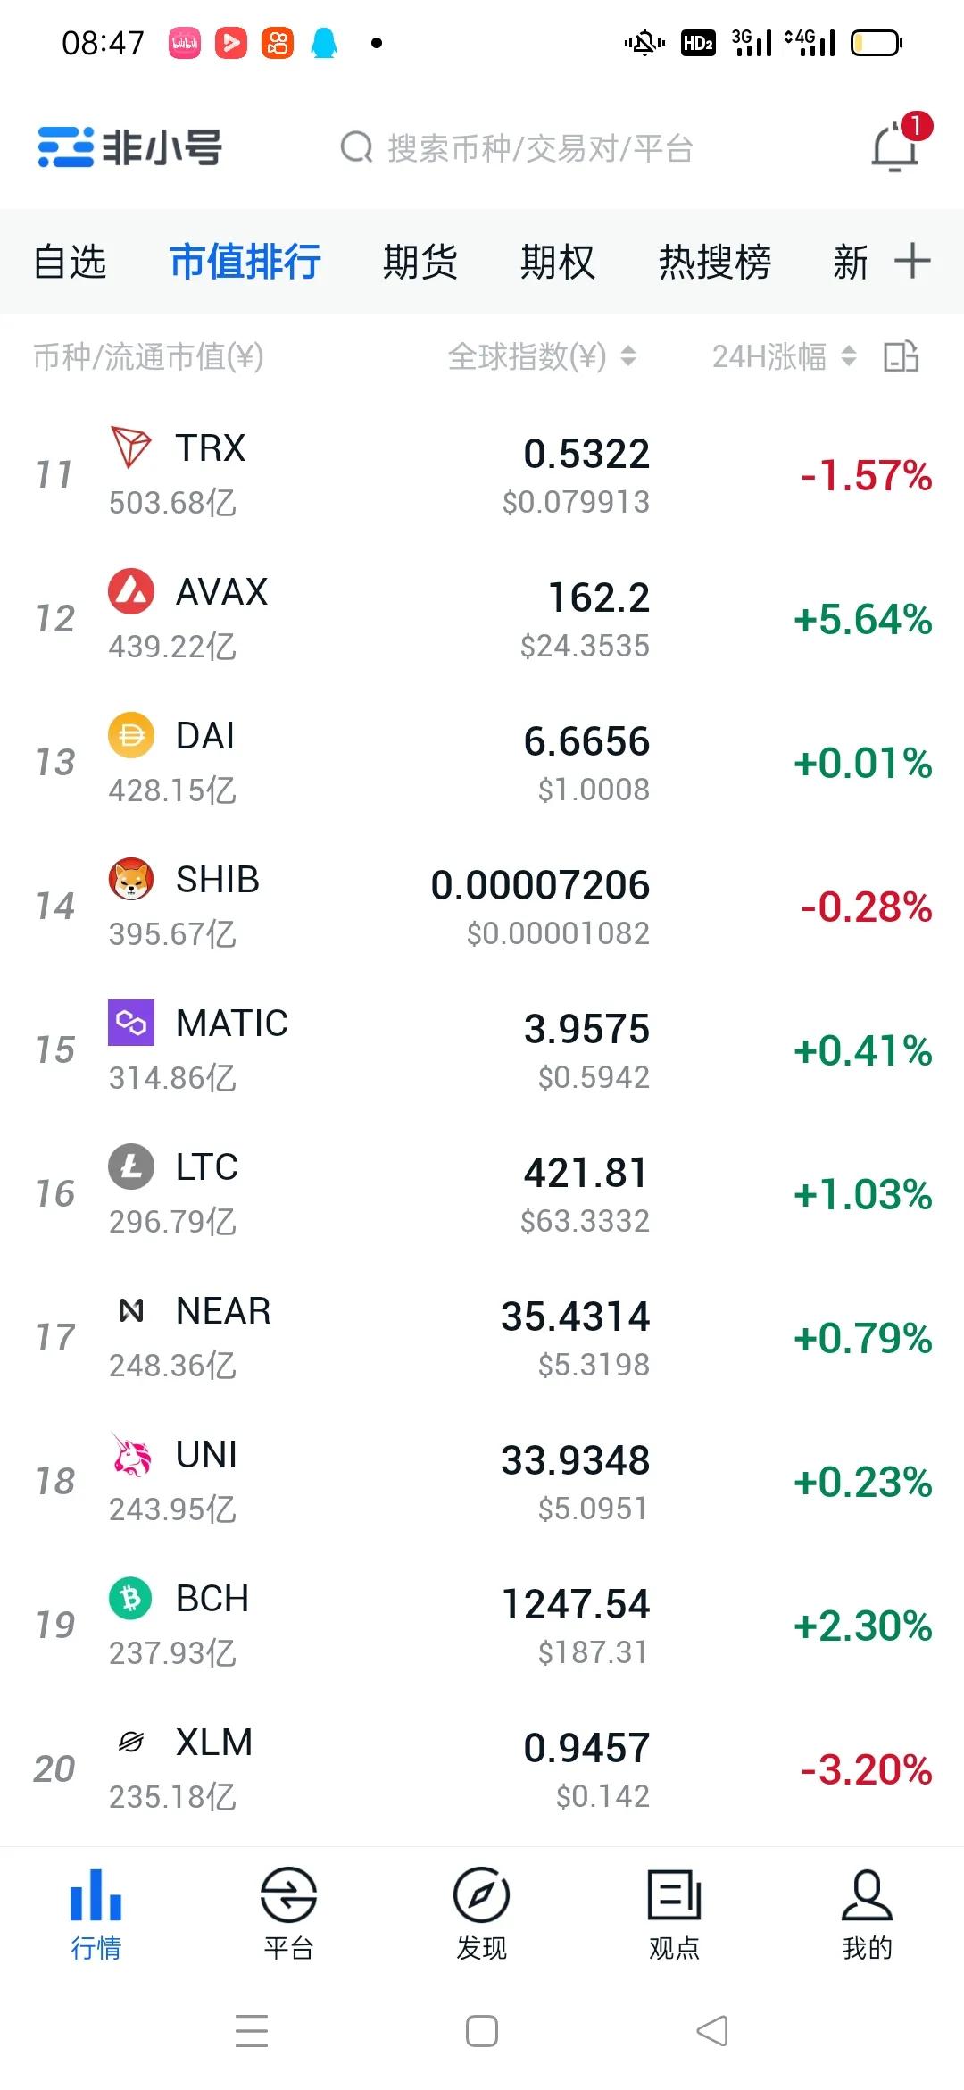Open the LTC coin row
964x2090 pixels.
pyautogui.click(x=482, y=1194)
